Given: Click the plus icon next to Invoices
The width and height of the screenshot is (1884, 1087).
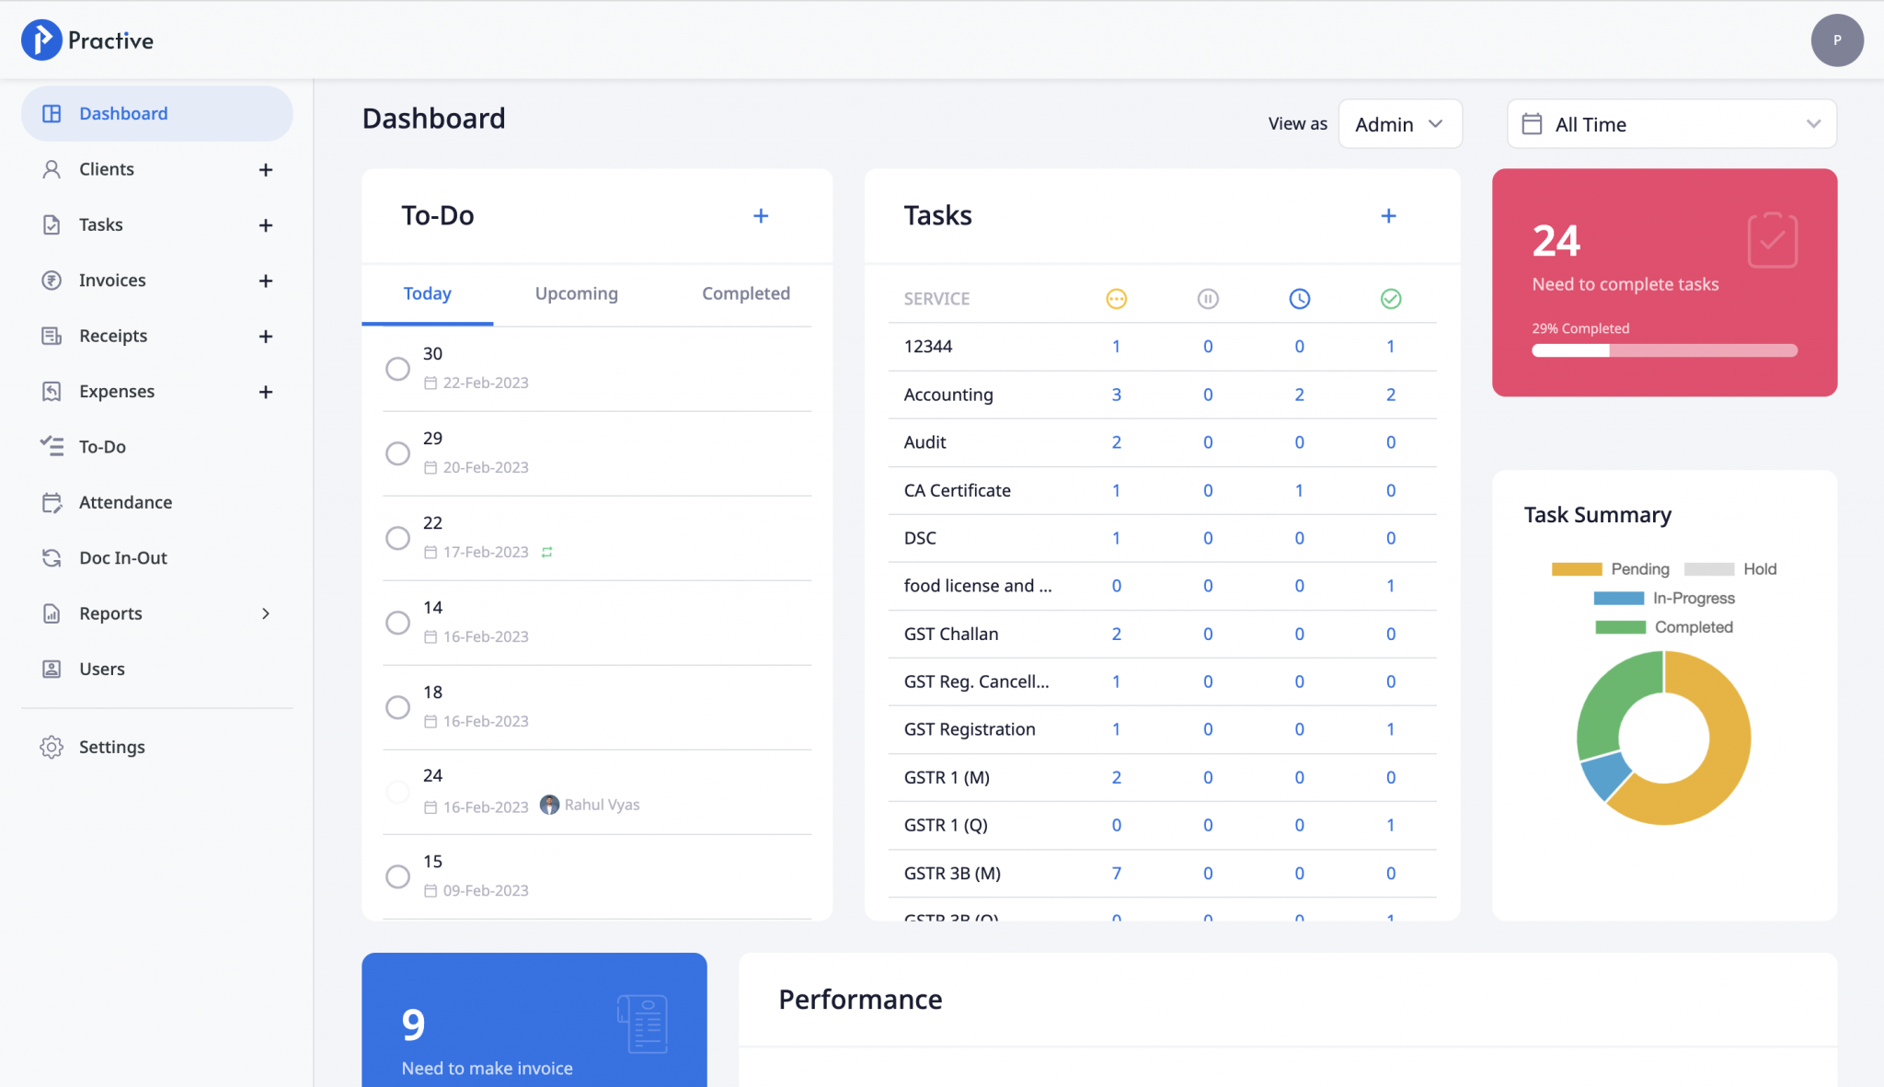Looking at the screenshot, I should tap(266, 281).
